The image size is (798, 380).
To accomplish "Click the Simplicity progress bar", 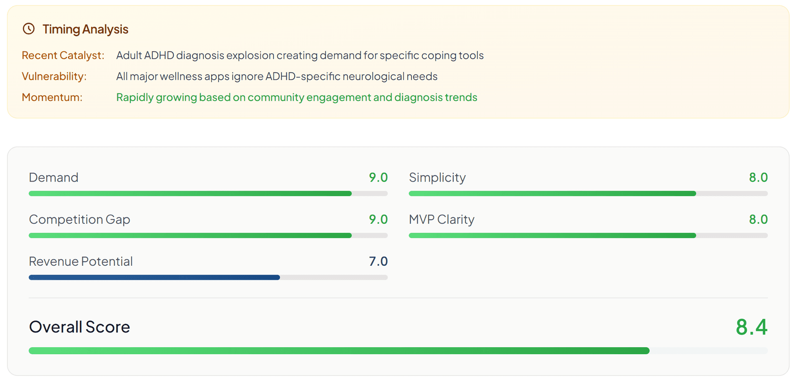I will point(588,194).
